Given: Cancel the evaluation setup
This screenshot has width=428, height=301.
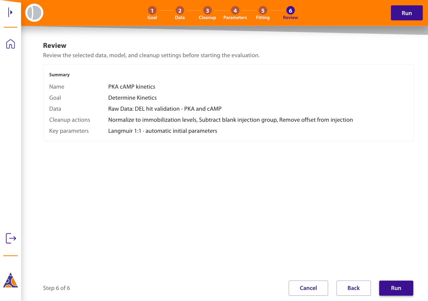Looking at the screenshot, I should (308, 288).
